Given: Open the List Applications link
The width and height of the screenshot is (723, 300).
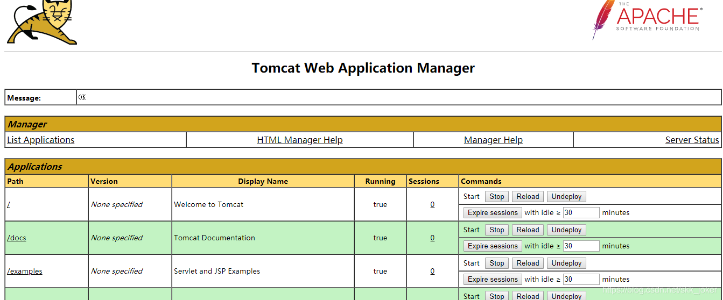Looking at the screenshot, I should 41,140.
